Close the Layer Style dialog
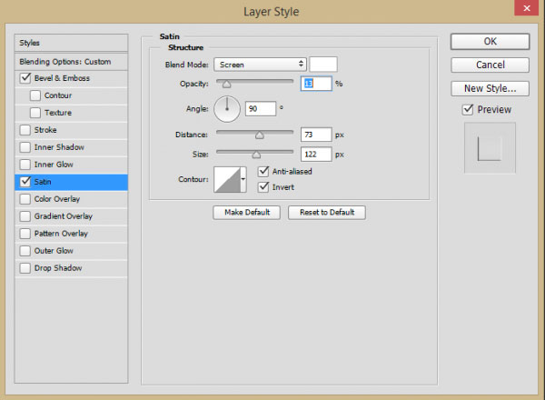Screen dimensions: 545x400 click(x=527, y=7)
